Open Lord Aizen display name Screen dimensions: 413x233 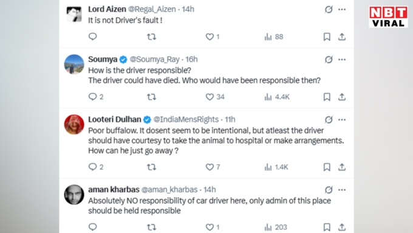(x=107, y=9)
